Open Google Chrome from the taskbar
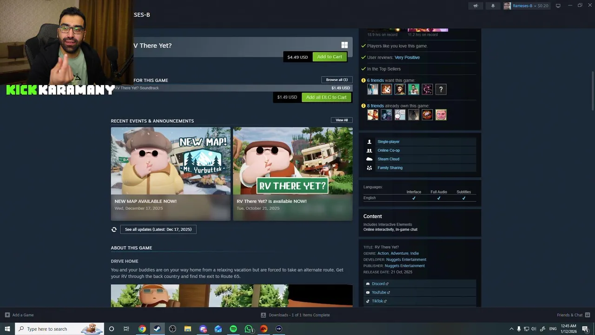The width and height of the screenshot is (595, 335). [142, 329]
